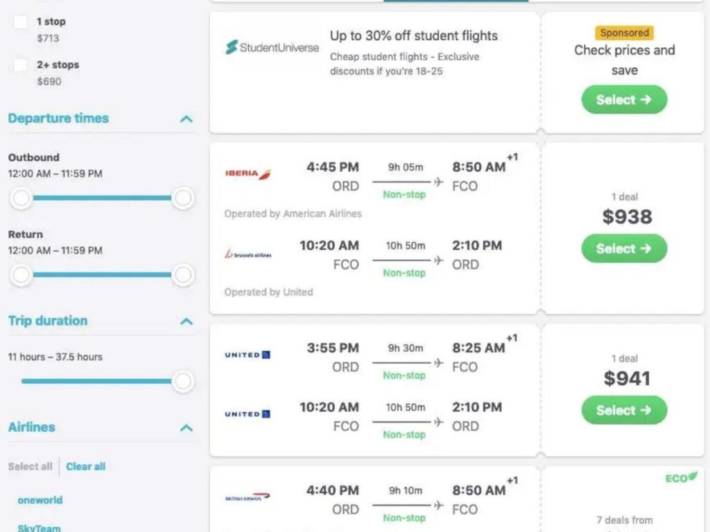
Task: Click the United logo on the return flight
Action: (x=246, y=413)
